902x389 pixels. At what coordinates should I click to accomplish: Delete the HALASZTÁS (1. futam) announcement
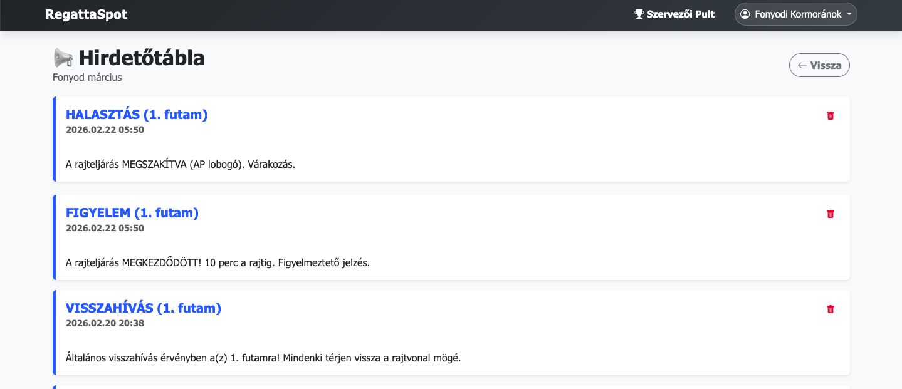831,116
